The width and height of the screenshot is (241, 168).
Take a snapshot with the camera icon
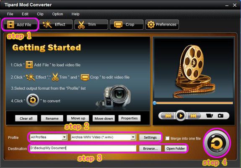click(x=220, y=116)
